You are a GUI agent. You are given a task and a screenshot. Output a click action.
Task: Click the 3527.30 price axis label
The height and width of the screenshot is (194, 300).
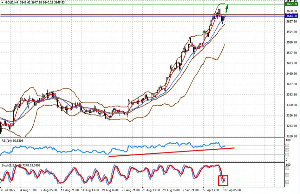click(x=292, y=53)
